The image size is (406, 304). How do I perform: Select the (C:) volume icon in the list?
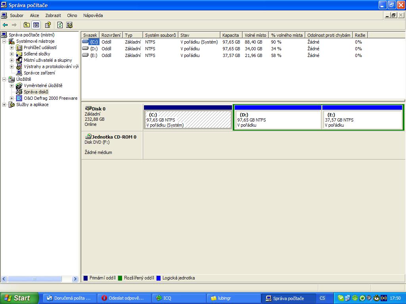pyautogui.click(x=85, y=42)
